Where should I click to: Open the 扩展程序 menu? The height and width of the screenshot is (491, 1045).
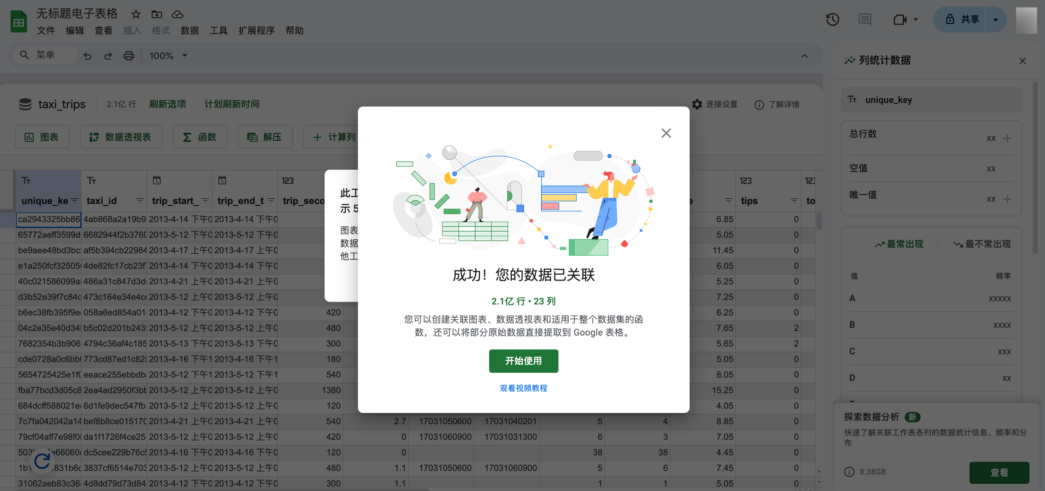pos(256,31)
